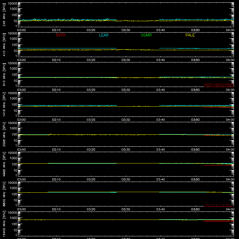This screenshot has height=239, width=239.
Task: Click 1000 y-axis value of 410 MHz panel
Action: tap(13, 39)
